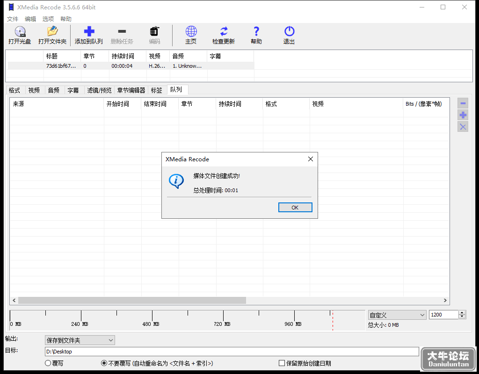Open the 选项 menu
This screenshot has width=479, height=374.
point(48,19)
